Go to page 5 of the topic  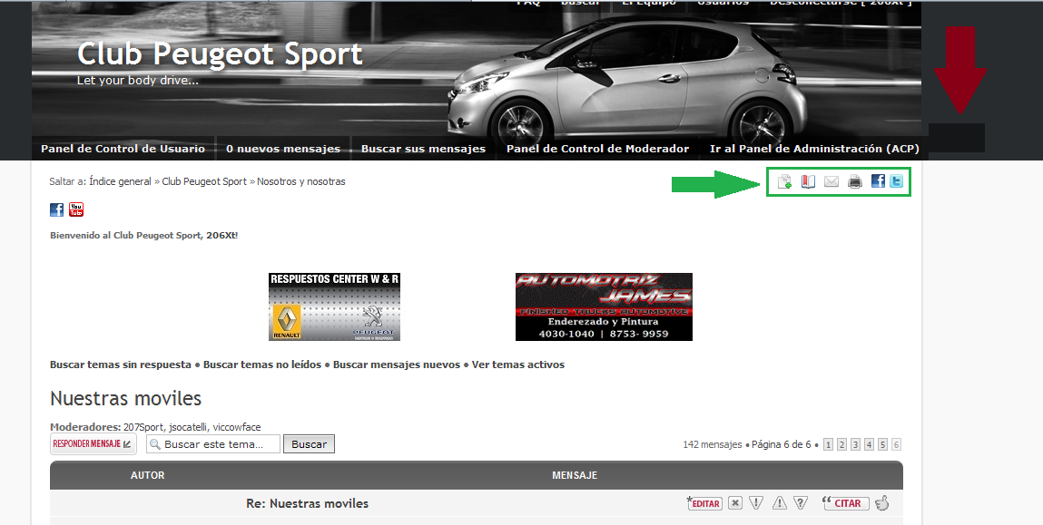(x=882, y=444)
